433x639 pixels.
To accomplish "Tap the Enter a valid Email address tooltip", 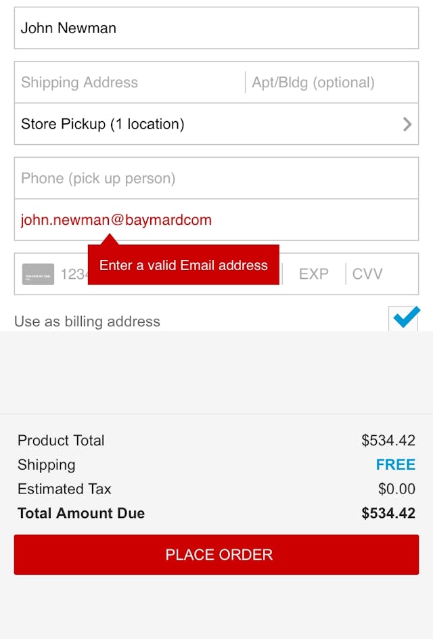I will [x=183, y=265].
